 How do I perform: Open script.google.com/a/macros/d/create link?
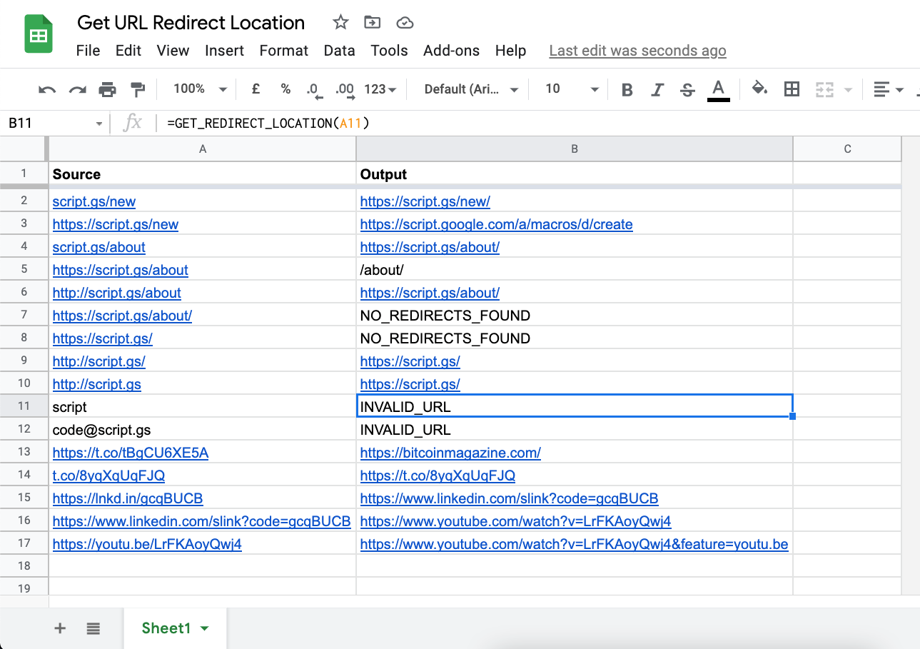[x=496, y=225]
